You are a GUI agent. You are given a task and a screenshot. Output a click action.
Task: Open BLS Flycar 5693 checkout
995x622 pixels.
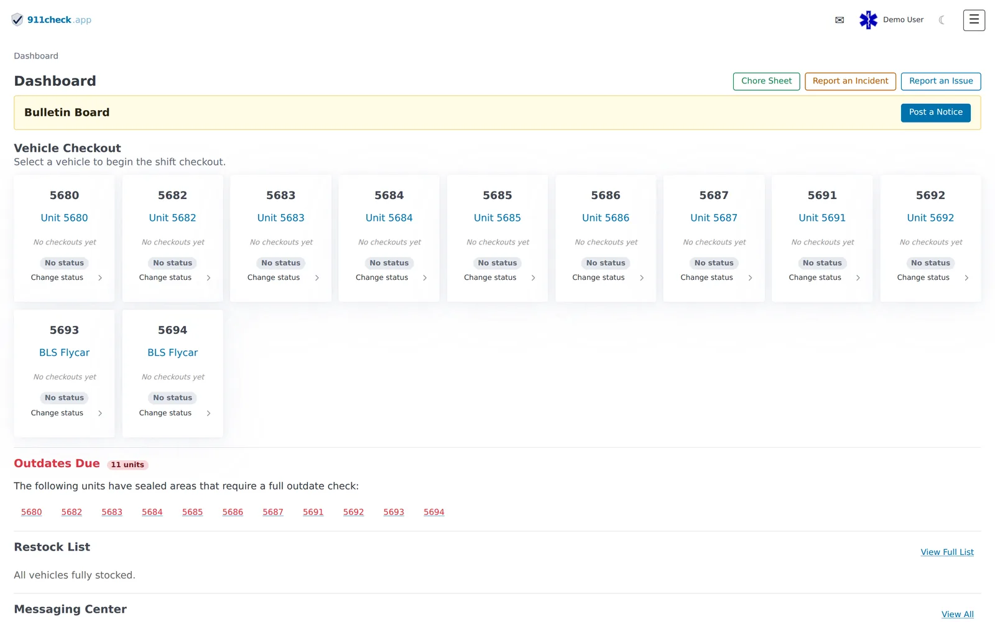click(x=65, y=353)
